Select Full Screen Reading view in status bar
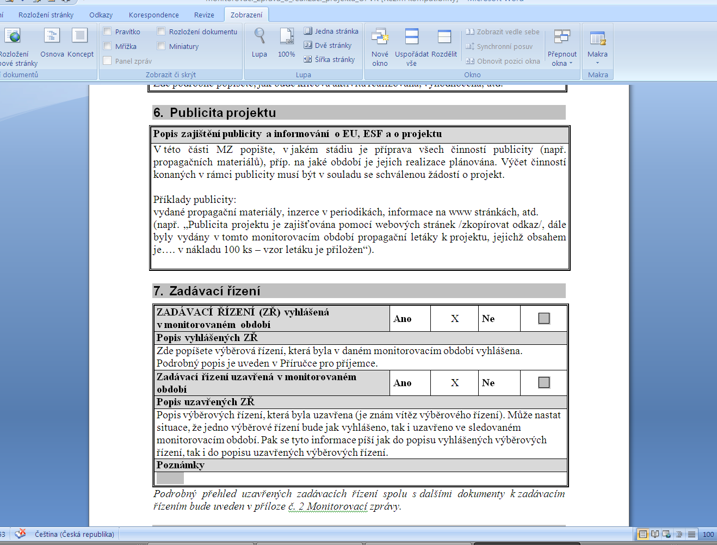The width and height of the screenshot is (717, 545). [x=655, y=535]
